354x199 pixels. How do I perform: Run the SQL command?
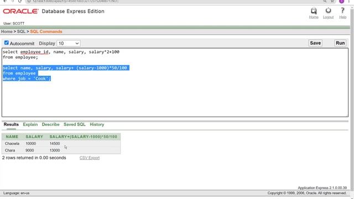[x=340, y=43]
